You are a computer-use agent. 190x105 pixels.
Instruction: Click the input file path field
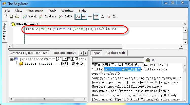click(118, 60)
